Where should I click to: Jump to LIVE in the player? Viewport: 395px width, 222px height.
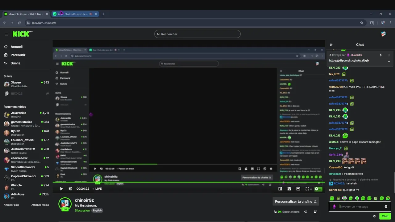click(x=97, y=189)
